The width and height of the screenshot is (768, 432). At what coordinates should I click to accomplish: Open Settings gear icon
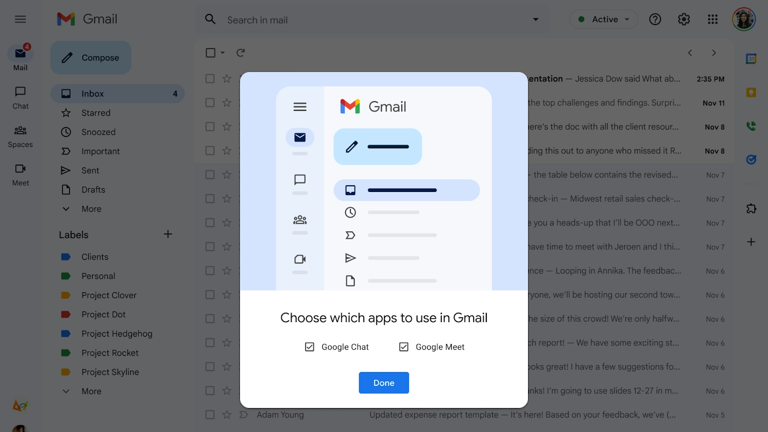[x=684, y=19]
